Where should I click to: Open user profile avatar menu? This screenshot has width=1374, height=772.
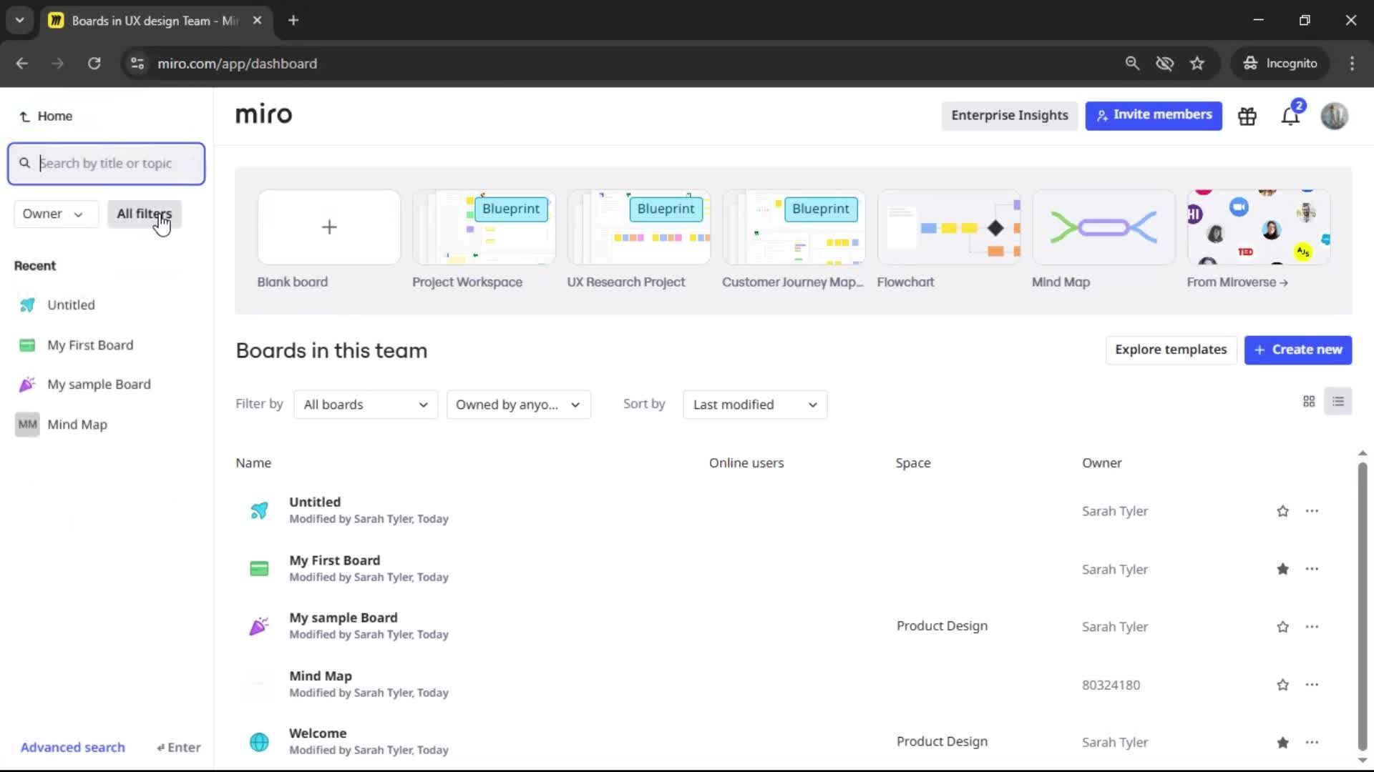[1334, 116]
